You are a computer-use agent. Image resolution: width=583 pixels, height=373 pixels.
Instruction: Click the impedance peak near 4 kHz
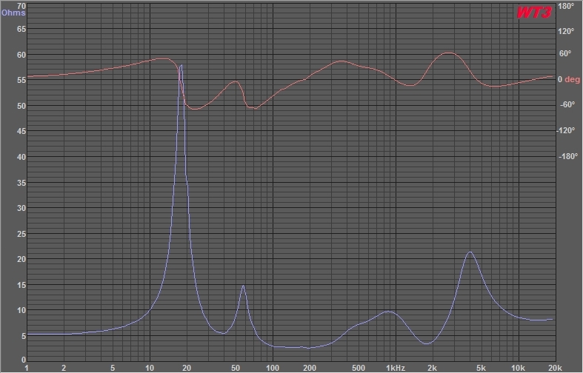click(470, 252)
